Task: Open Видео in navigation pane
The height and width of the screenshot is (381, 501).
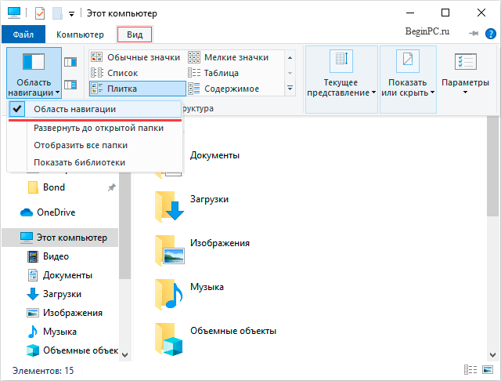Action: [x=48, y=256]
